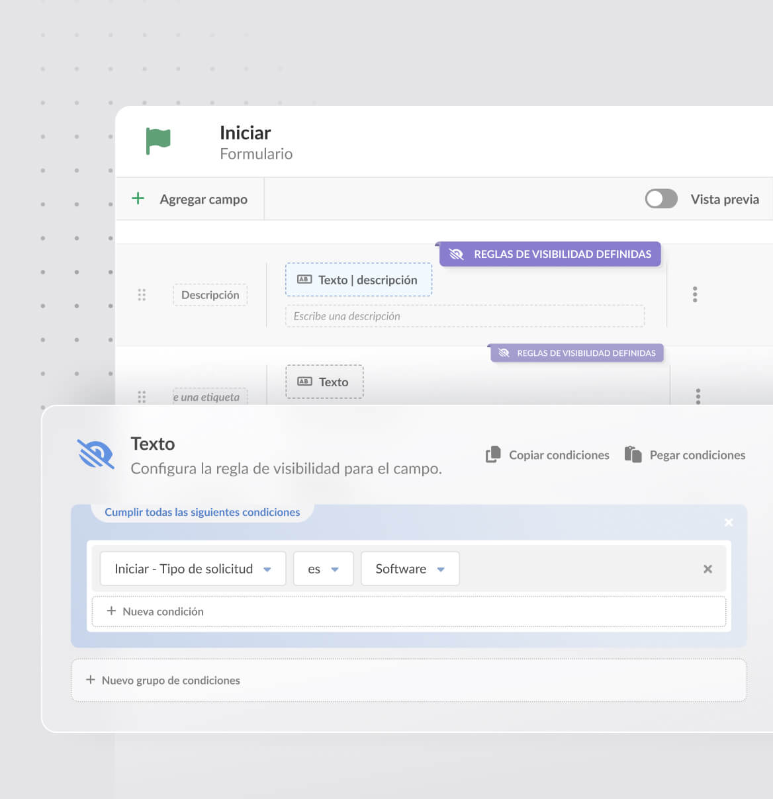Click the green flag Iniciar icon
The width and height of the screenshot is (773, 799).
(158, 141)
